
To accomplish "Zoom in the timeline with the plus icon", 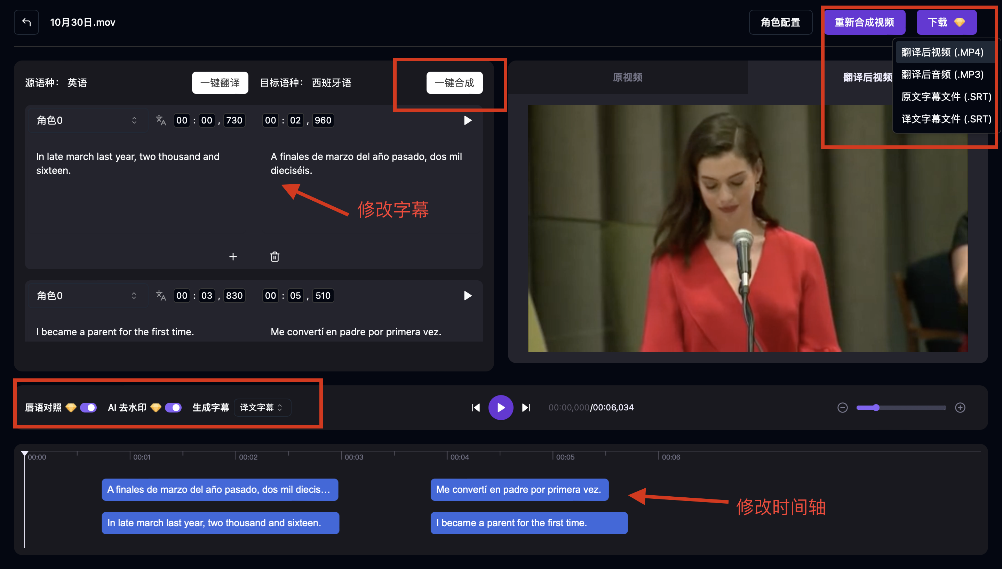I will [960, 408].
